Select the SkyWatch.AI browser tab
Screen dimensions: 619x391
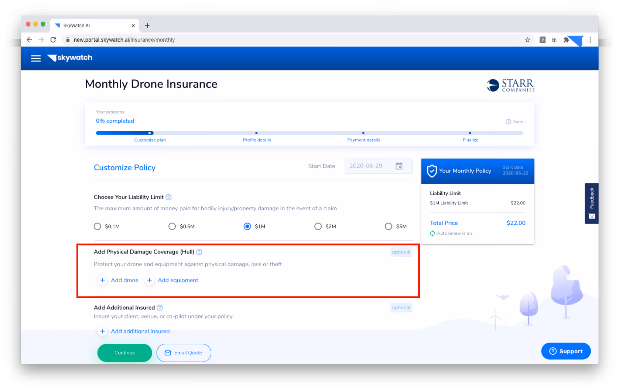(95, 25)
